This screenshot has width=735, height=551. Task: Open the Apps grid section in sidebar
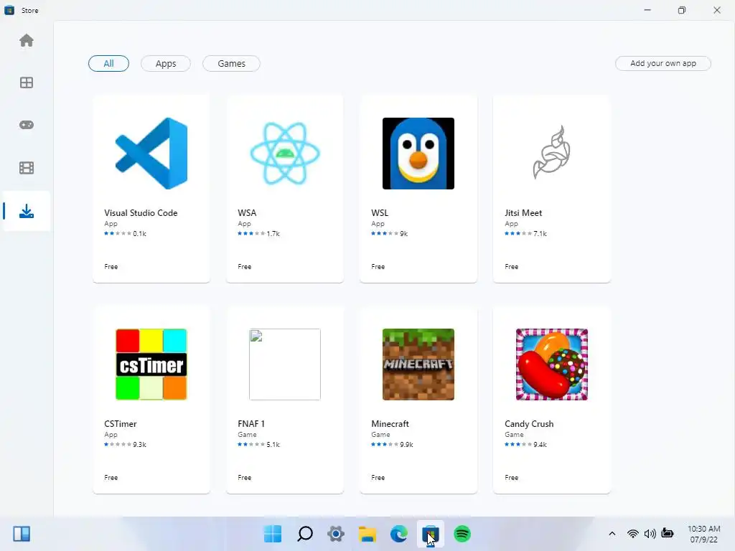point(27,83)
